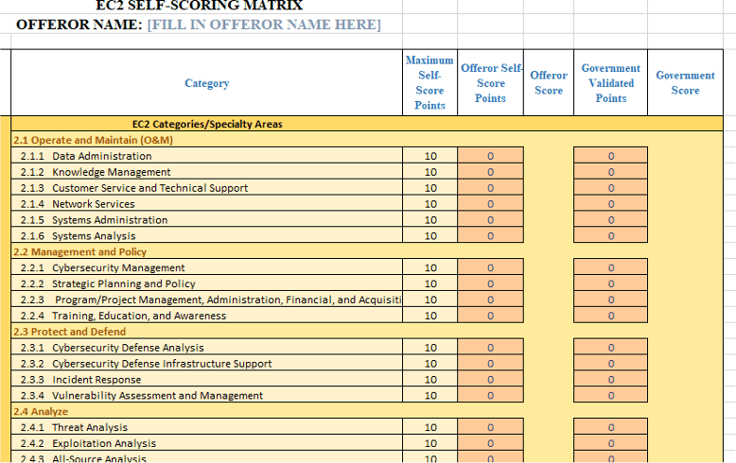Select the Government Validated Points header

[x=611, y=83]
